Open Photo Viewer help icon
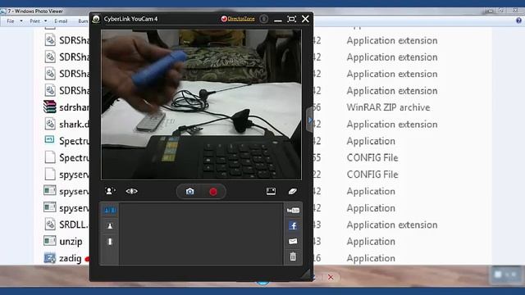Image resolution: width=525 pixels, height=295 pixels. tap(518, 20)
